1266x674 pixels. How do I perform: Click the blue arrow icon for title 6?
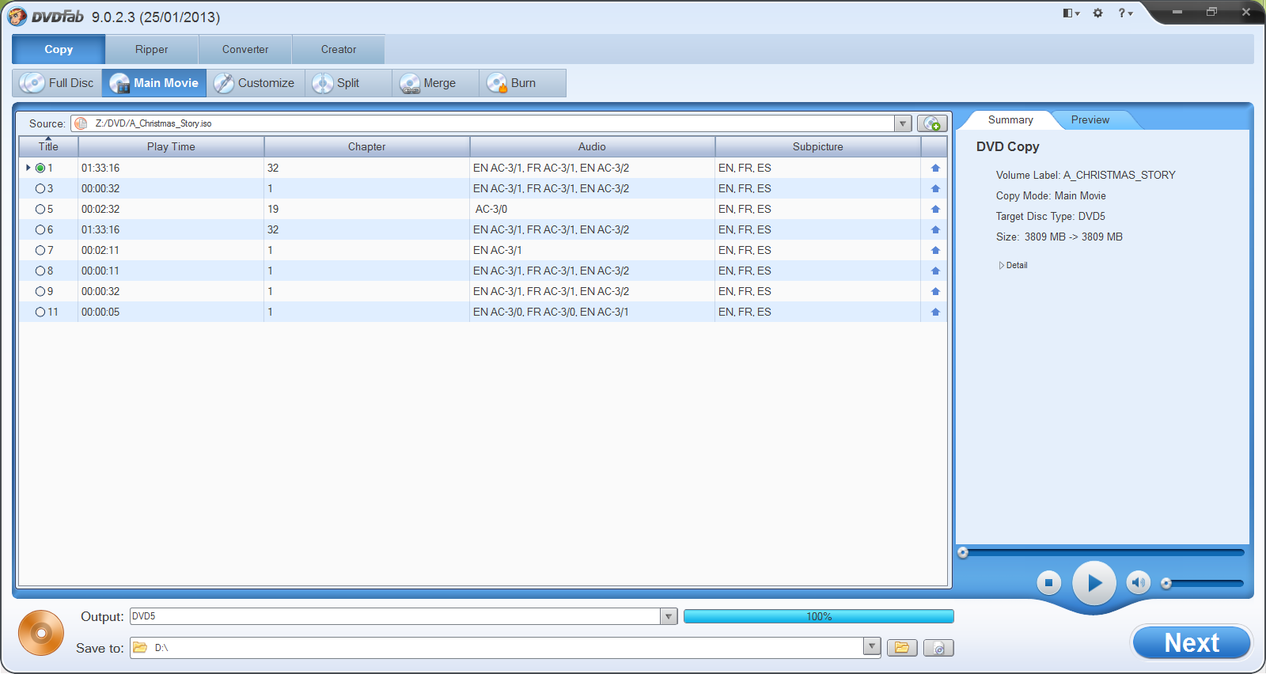[x=935, y=229]
